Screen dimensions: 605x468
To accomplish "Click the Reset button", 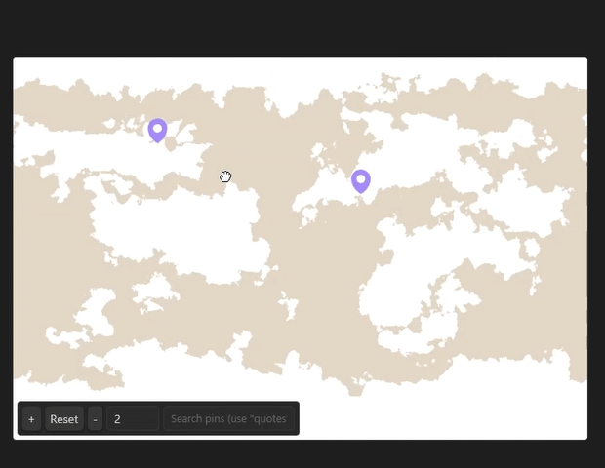I will [x=64, y=418].
